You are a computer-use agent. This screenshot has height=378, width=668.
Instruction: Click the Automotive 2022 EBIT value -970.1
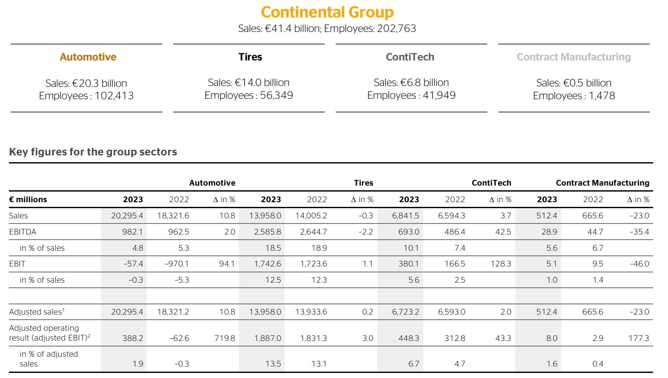[177, 264]
